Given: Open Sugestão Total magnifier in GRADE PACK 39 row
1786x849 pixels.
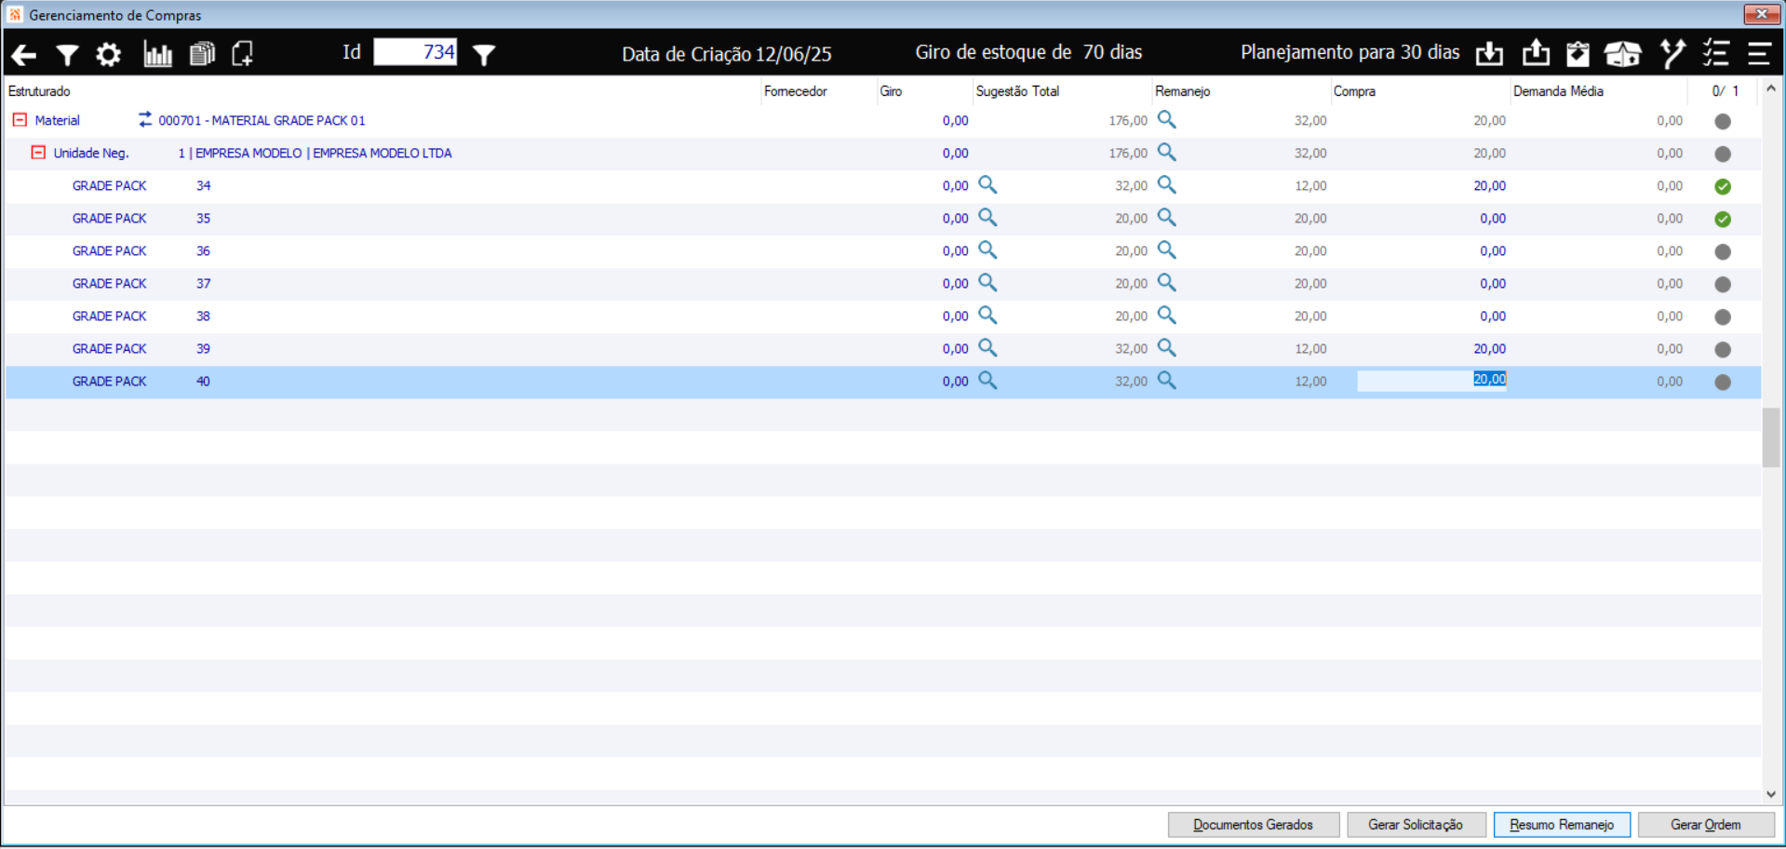Looking at the screenshot, I should pos(1166,347).
